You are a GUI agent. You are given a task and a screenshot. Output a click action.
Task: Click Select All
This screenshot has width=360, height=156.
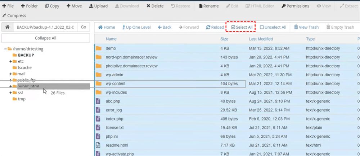[x=242, y=27]
